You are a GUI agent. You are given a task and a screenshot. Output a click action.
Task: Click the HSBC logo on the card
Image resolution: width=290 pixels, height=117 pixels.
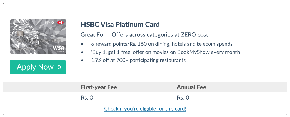coord(54,23)
